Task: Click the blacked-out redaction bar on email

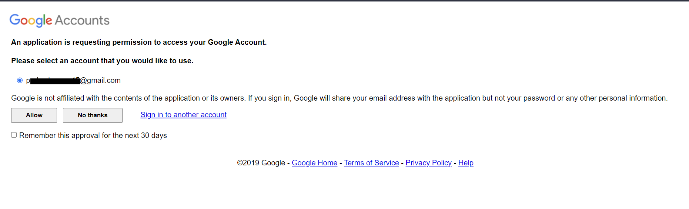Action: (55, 81)
